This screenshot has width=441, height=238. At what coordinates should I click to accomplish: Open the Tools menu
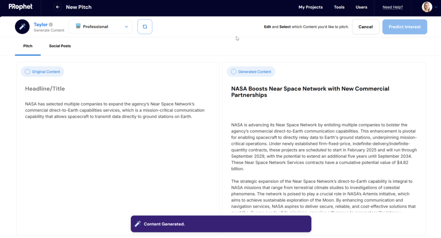point(339,7)
